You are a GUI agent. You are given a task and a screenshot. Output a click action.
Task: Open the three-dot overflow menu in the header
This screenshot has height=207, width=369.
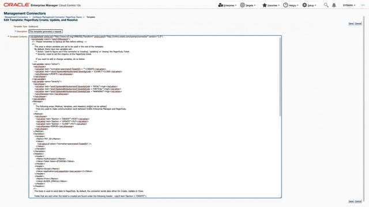pos(363,5)
